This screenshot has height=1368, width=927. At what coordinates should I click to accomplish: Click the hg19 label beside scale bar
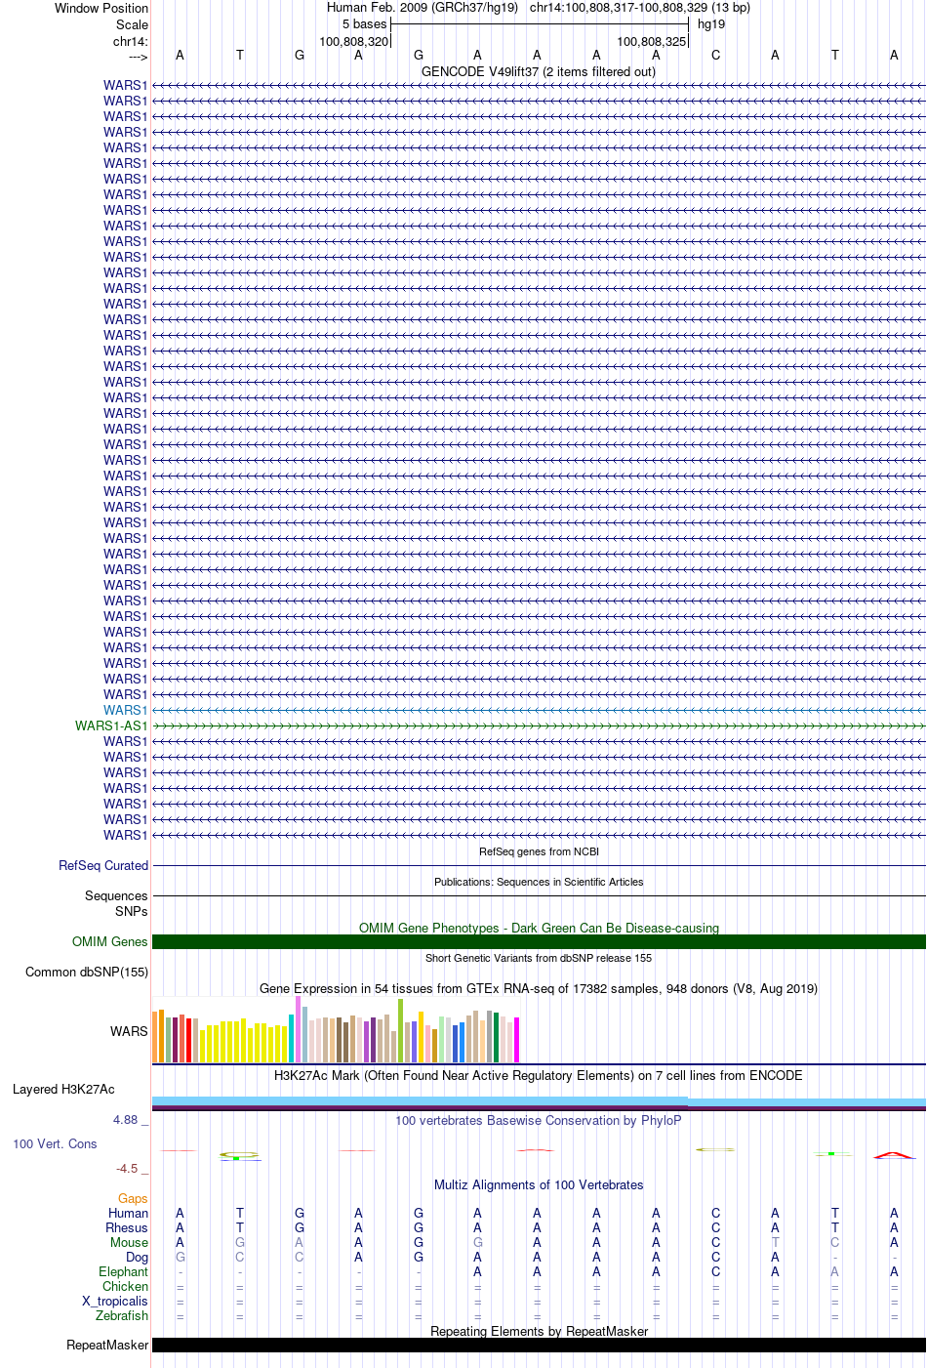tap(711, 24)
